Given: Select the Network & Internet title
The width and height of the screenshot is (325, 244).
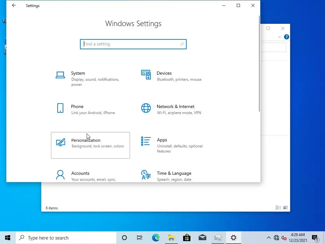Looking at the screenshot, I should 175,106.
